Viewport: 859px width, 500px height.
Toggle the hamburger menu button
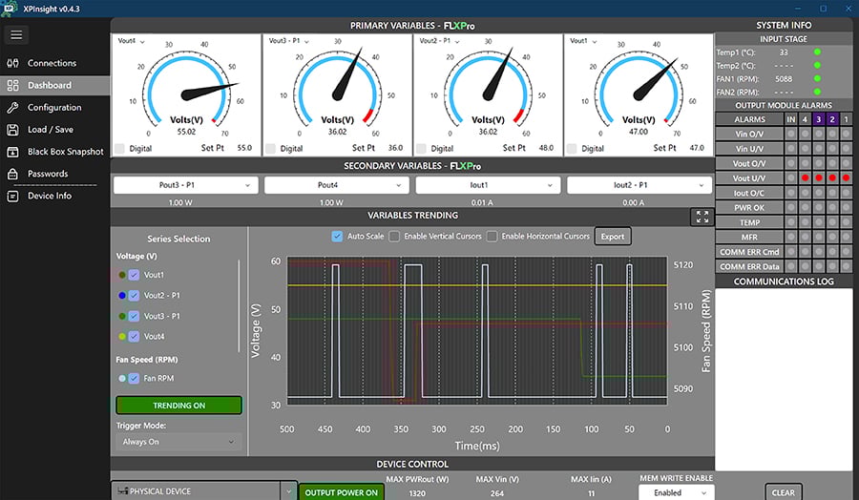point(17,35)
